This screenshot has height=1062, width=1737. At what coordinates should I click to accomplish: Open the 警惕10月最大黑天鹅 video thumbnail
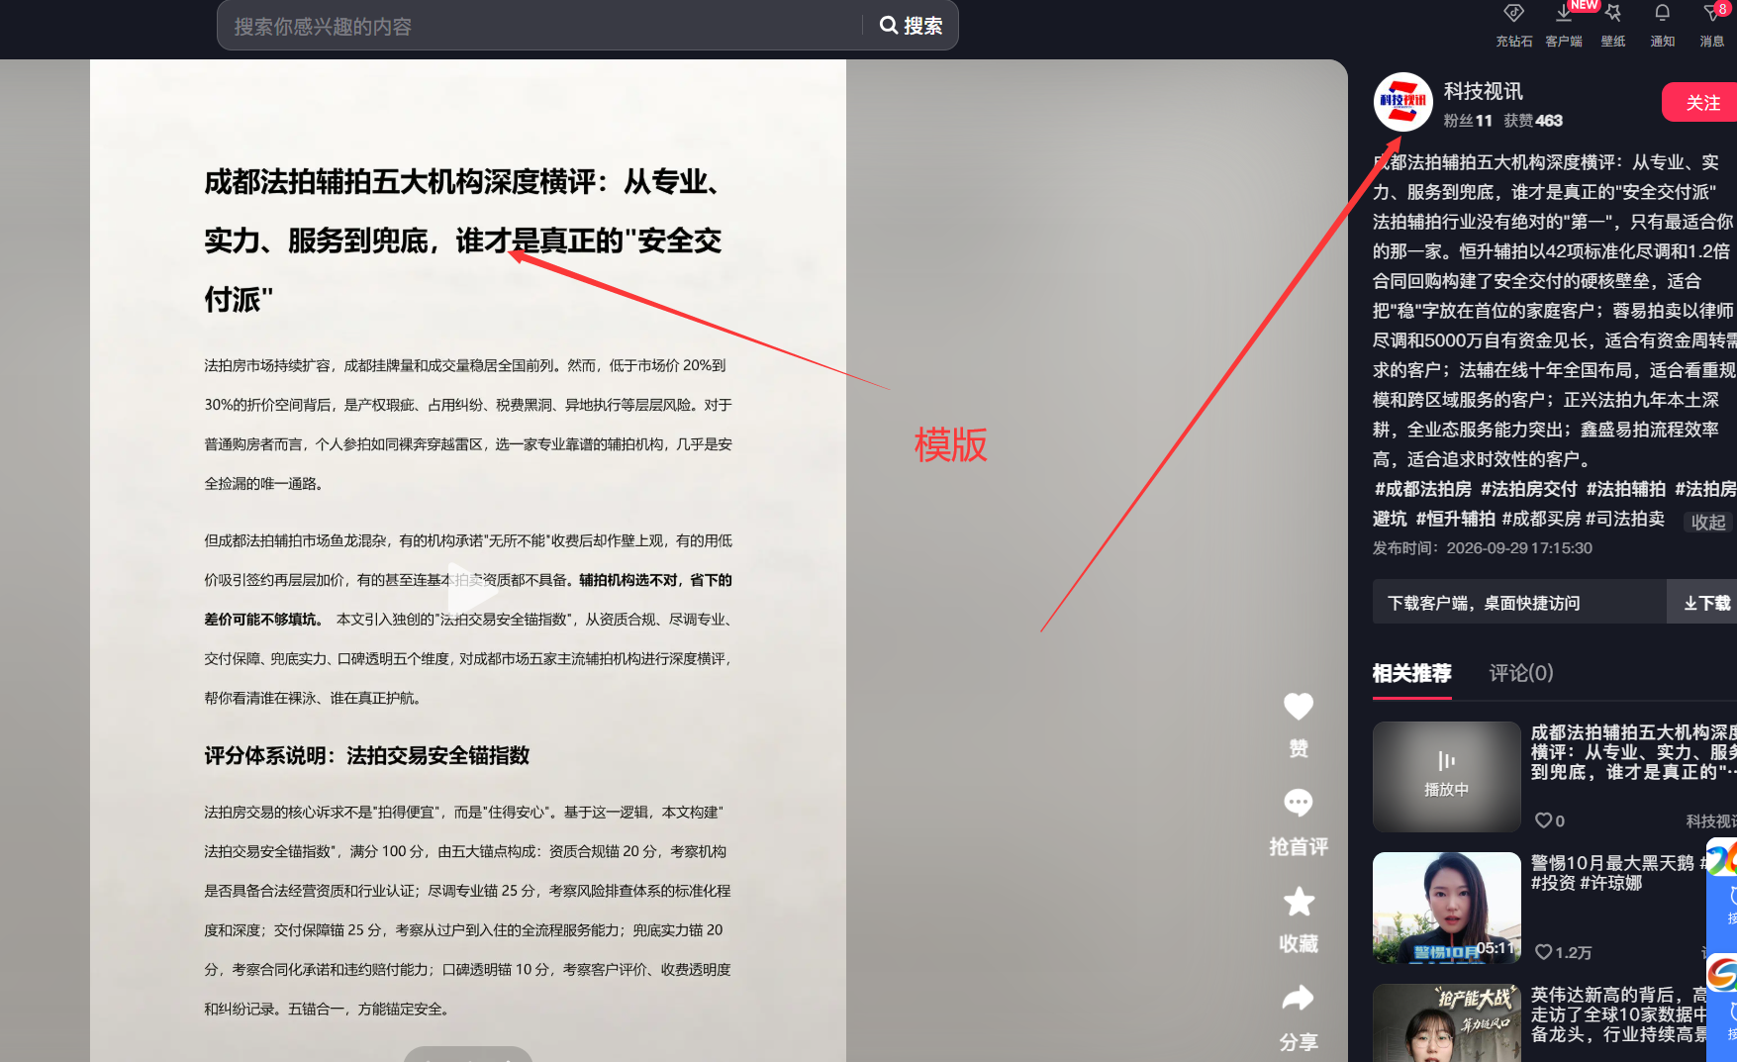1446,908
